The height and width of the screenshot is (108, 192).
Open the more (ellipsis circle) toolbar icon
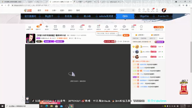tap(141, 27)
